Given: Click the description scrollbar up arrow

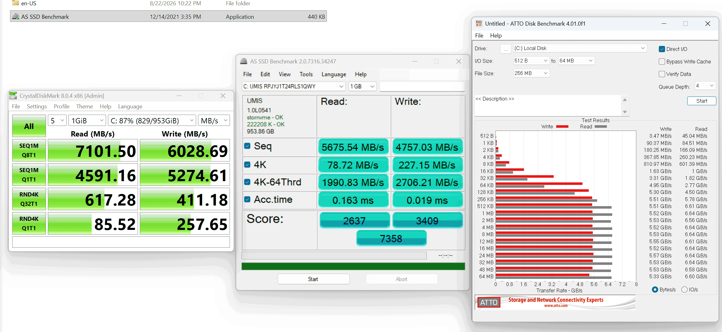Looking at the screenshot, I should [x=625, y=100].
